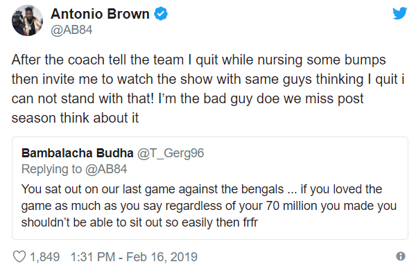Open the quoted tweet text about the bengals

(x=209, y=206)
